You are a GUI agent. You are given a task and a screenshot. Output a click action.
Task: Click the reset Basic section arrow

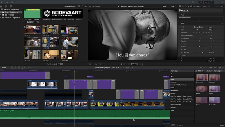(x=222, y=23)
